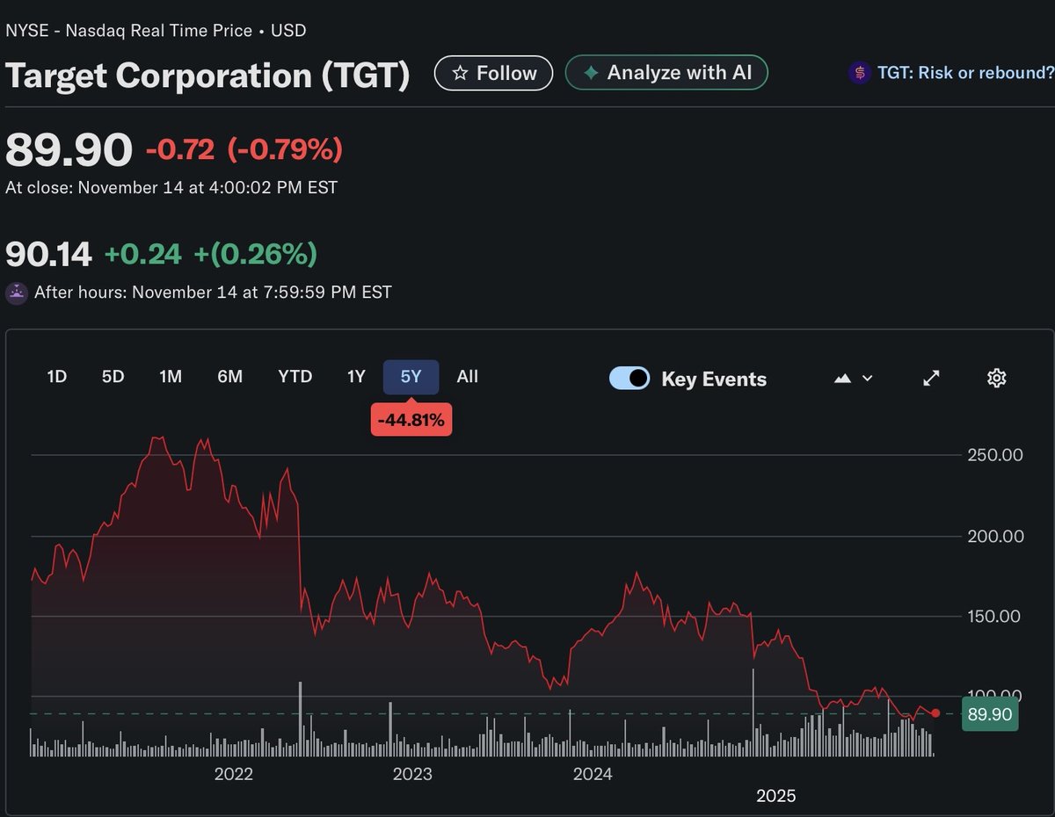Click the purple dollar icon beside TGT link
Image resolution: width=1055 pixels, height=817 pixels.
[859, 73]
